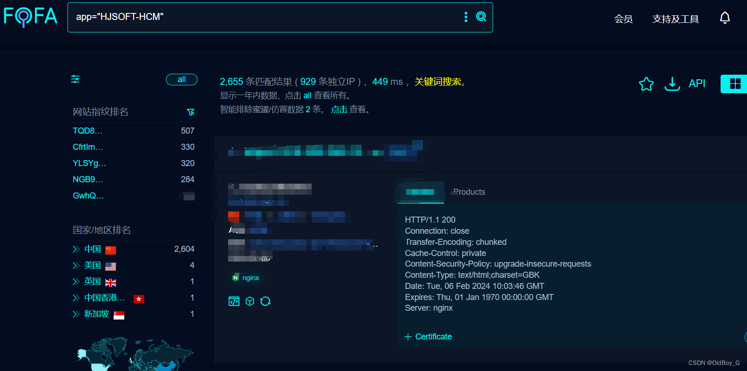Click the UK flag icon

coord(110,283)
